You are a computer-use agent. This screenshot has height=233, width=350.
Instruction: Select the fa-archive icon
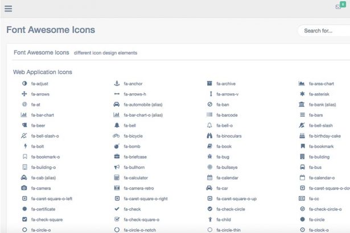coord(209,84)
